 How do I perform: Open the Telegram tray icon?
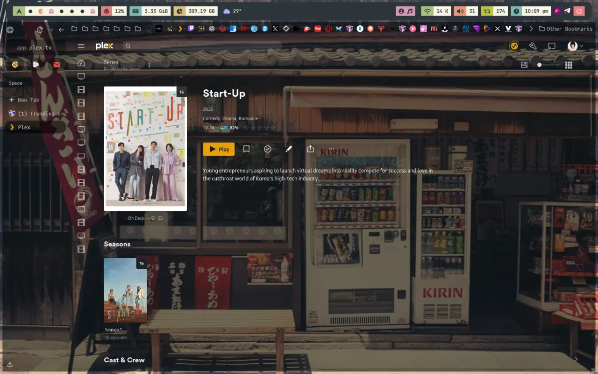(x=567, y=11)
